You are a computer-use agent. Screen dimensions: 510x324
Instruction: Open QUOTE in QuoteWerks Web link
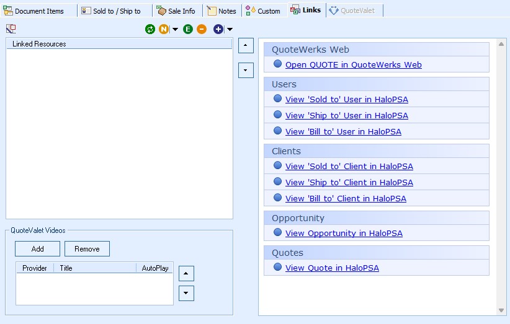(x=354, y=65)
